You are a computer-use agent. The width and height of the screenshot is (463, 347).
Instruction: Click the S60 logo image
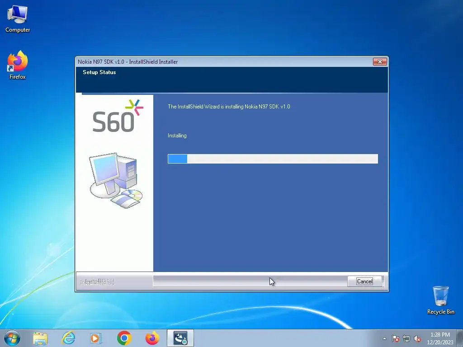point(118,116)
